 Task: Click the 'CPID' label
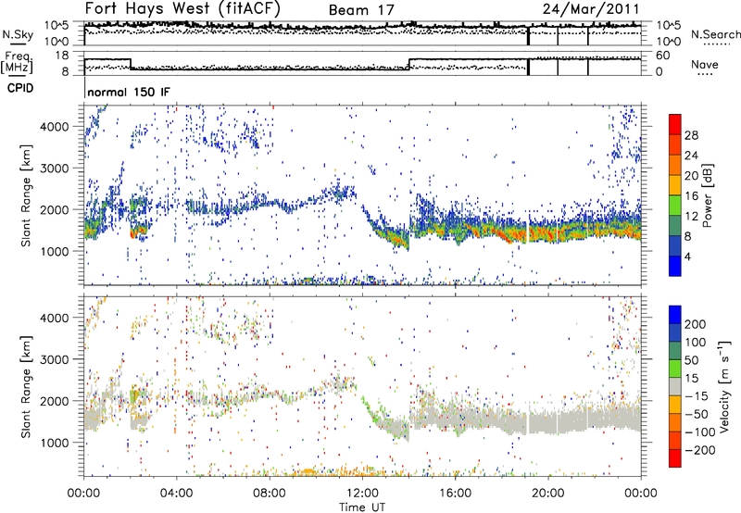click(20, 88)
